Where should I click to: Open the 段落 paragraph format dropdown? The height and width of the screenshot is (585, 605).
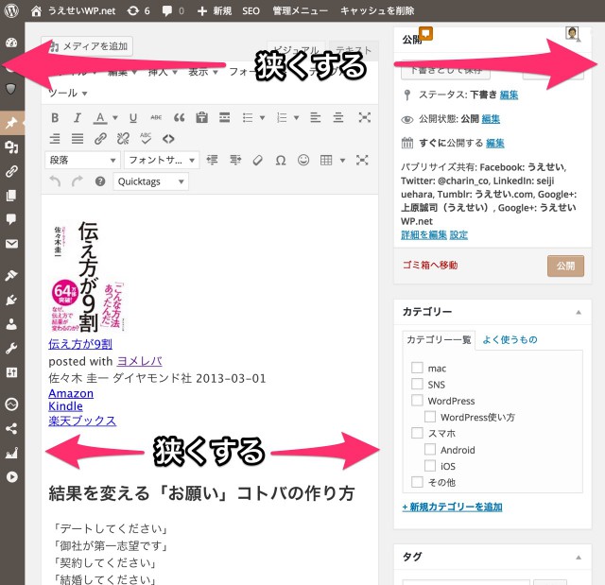pyautogui.click(x=82, y=160)
